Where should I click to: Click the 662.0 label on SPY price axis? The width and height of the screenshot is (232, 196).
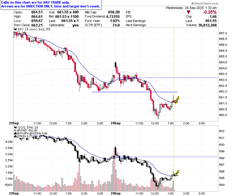(x=223, y=92)
